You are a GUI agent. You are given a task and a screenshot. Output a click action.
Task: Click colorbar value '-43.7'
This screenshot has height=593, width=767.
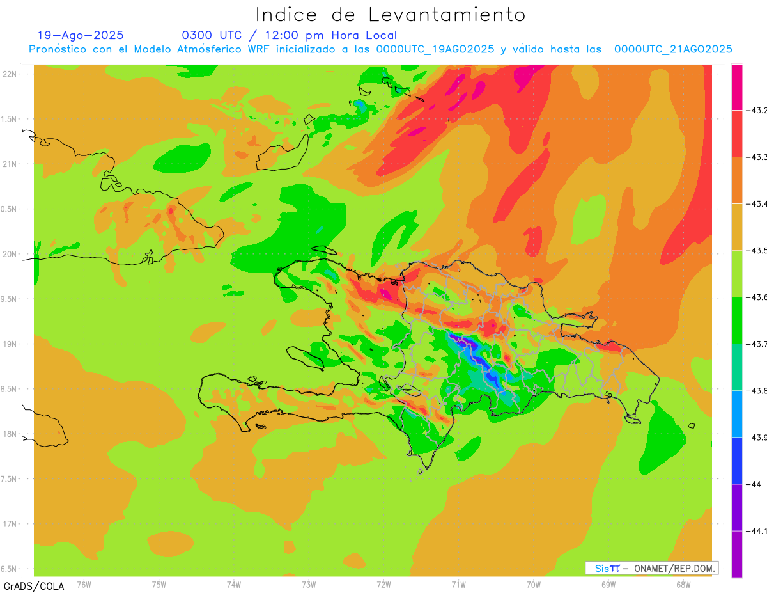click(756, 344)
